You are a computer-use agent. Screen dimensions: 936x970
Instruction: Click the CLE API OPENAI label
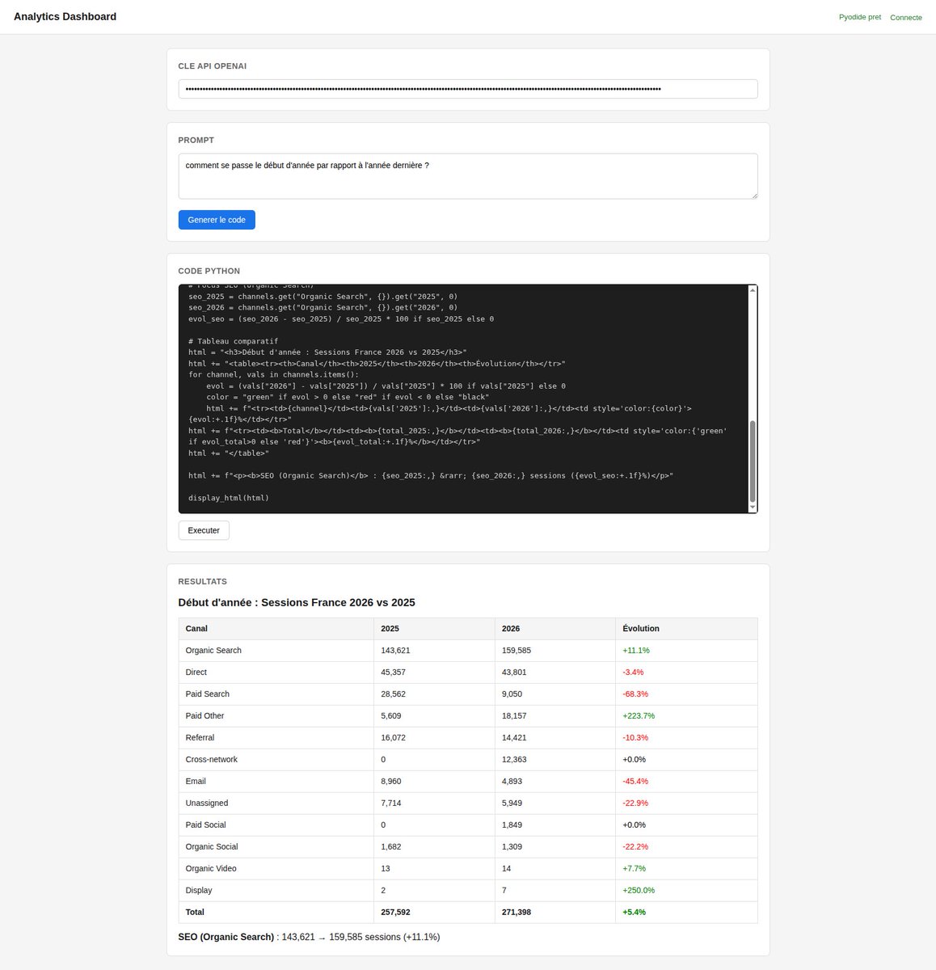click(x=213, y=66)
